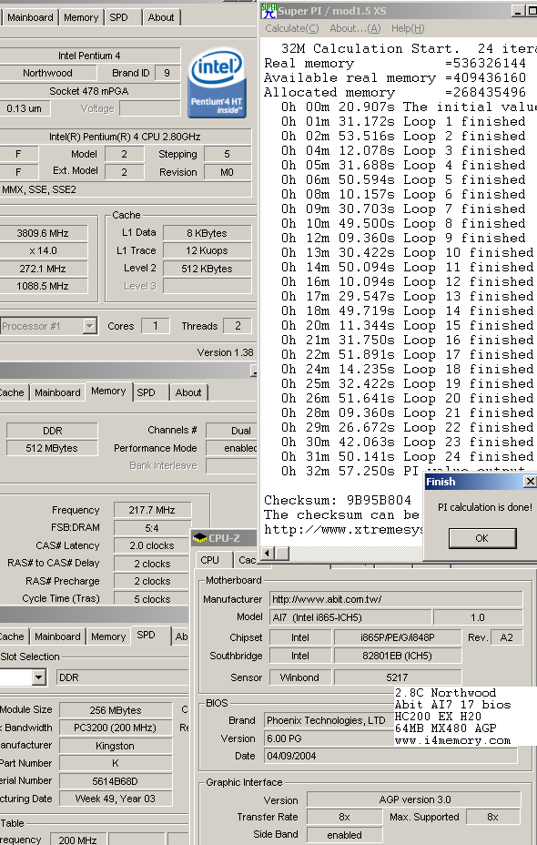Viewport: 537px width, 845px height.
Task: Click the 'Northwood' code name field
Action: click(x=47, y=73)
